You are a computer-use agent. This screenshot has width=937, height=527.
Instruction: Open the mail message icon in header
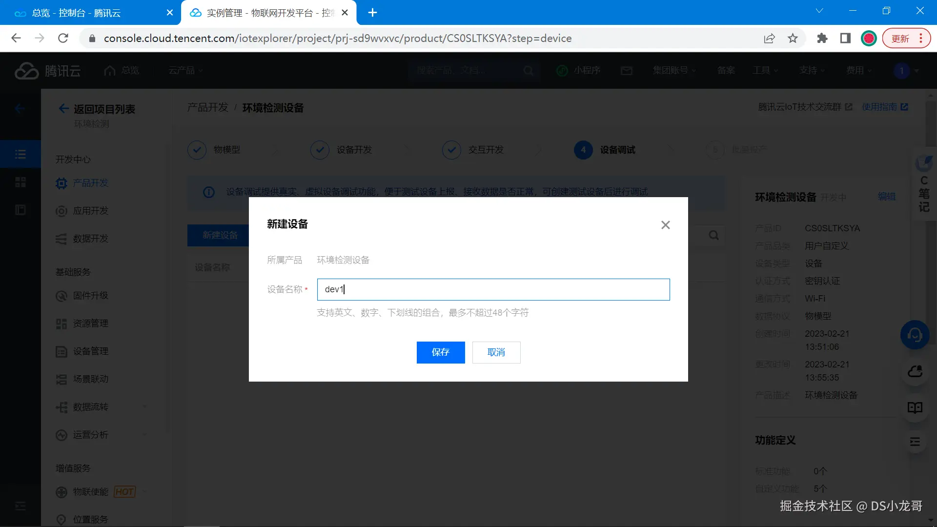point(626,71)
